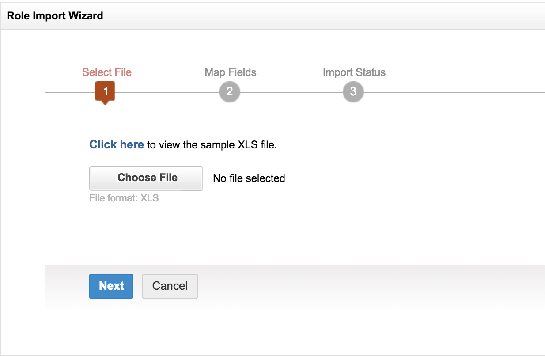Screen dimensions: 545x356
Task: Open the 'Click here' sample file link
Action: (x=117, y=144)
